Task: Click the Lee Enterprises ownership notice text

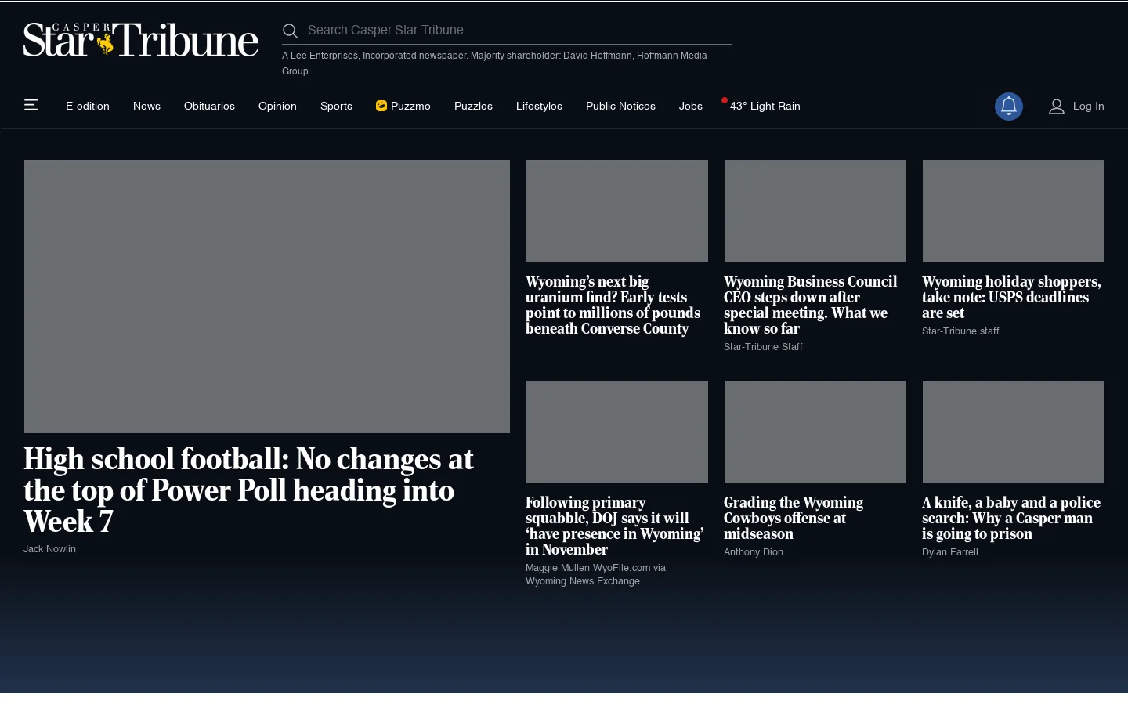Action: [494, 63]
